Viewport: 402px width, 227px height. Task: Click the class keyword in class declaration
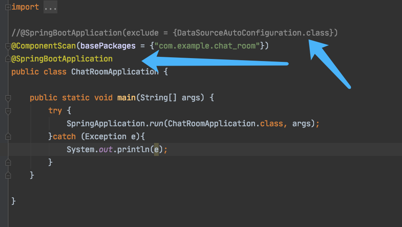[55, 72]
